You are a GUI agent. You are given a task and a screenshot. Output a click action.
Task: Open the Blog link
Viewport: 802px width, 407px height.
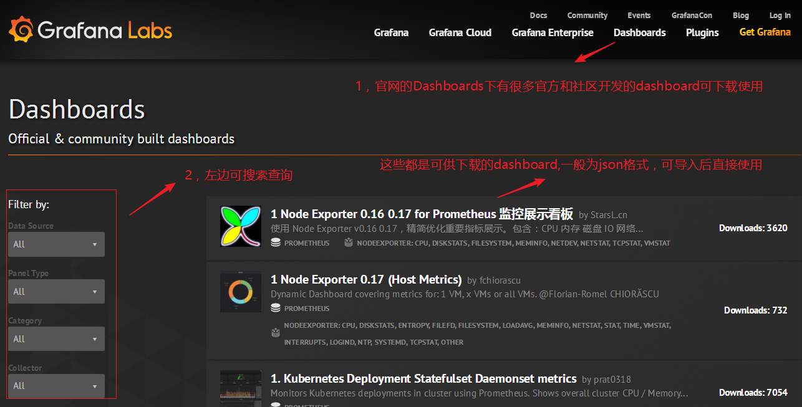[x=741, y=16]
